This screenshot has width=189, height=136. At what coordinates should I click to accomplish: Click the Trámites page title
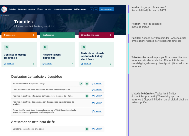click(23, 22)
